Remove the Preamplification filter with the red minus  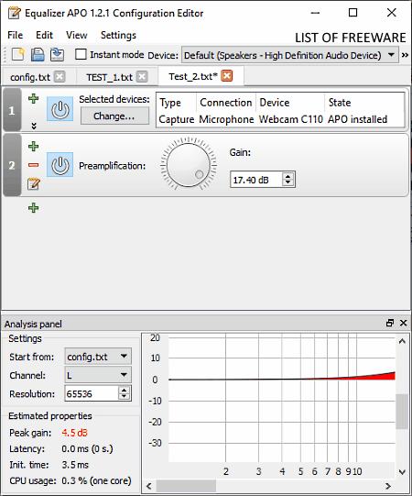34,165
